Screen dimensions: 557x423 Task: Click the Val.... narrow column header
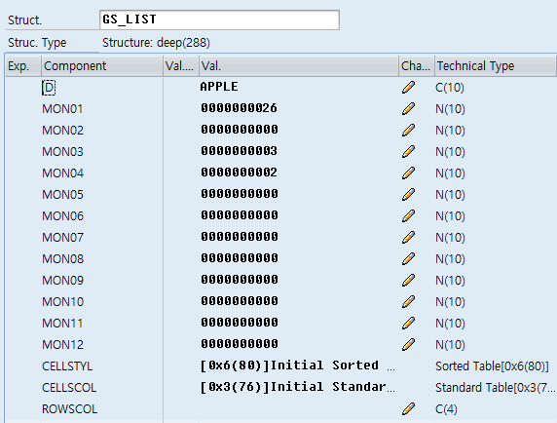point(181,65)
